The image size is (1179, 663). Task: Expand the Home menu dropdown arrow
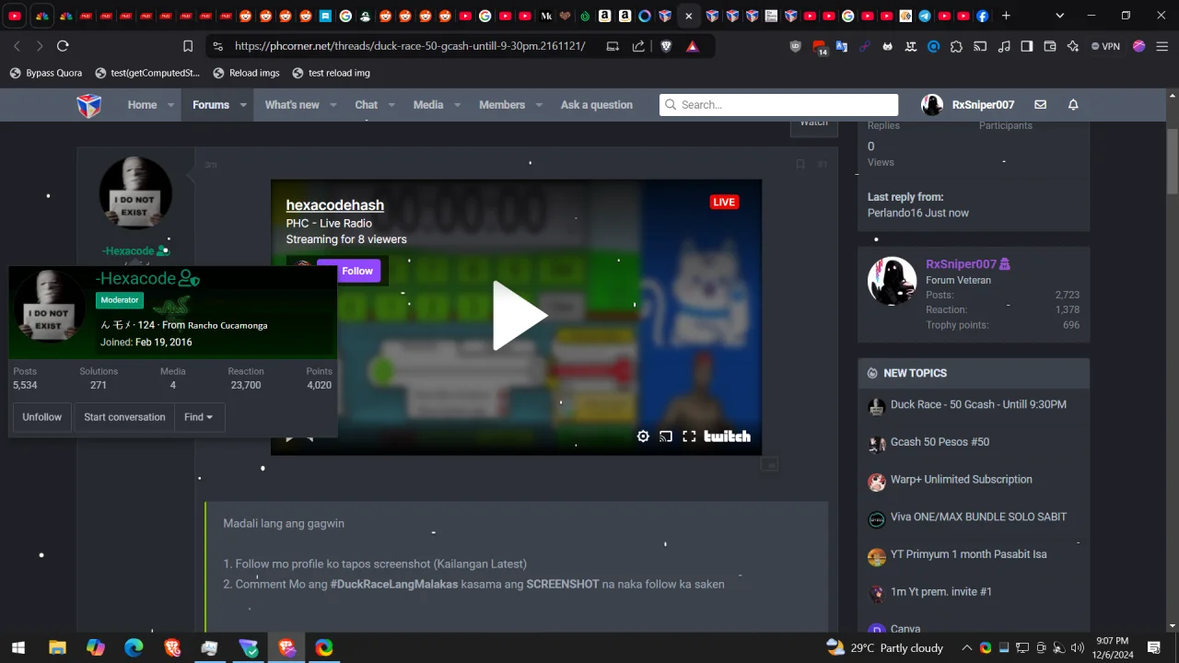(171, 105)
